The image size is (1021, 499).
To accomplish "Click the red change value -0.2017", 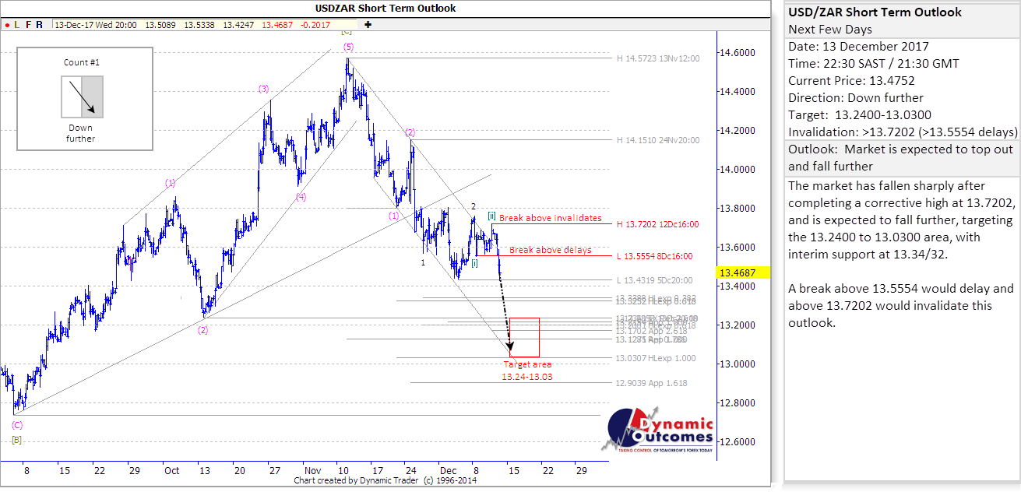I will click(315, 25).
